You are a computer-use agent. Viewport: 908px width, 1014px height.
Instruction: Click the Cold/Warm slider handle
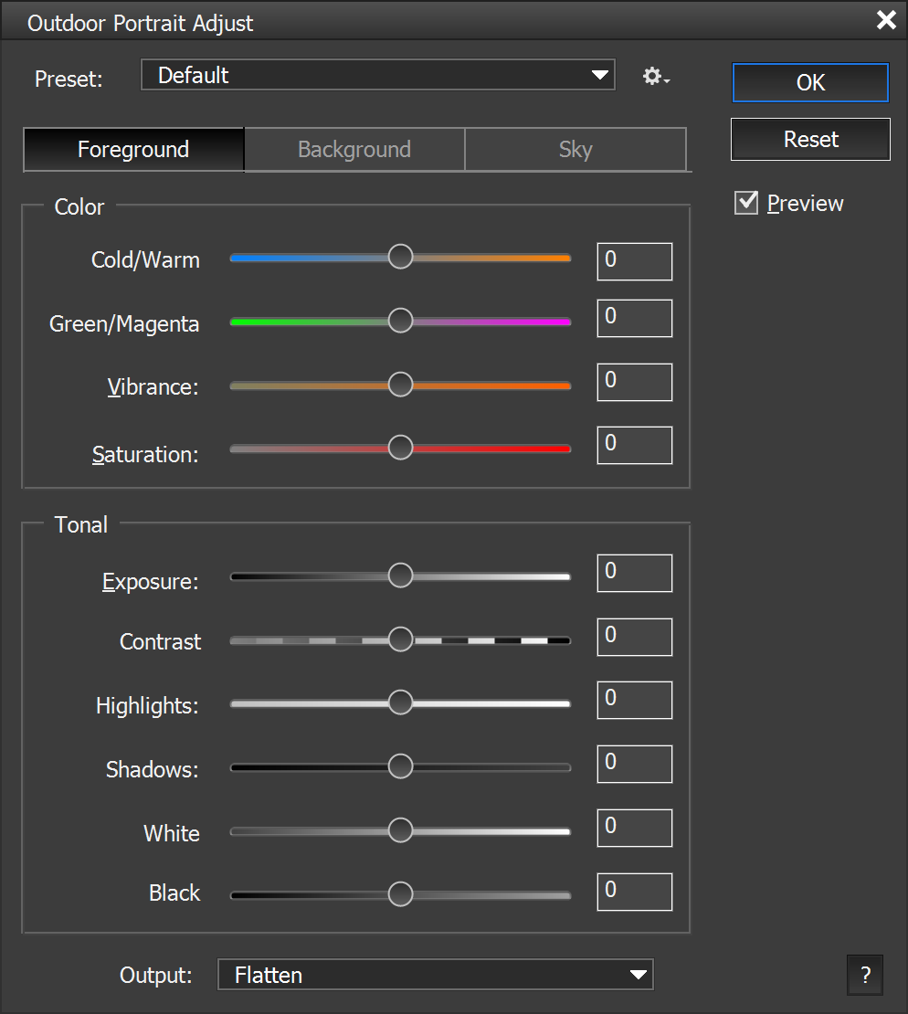point(400,258)
